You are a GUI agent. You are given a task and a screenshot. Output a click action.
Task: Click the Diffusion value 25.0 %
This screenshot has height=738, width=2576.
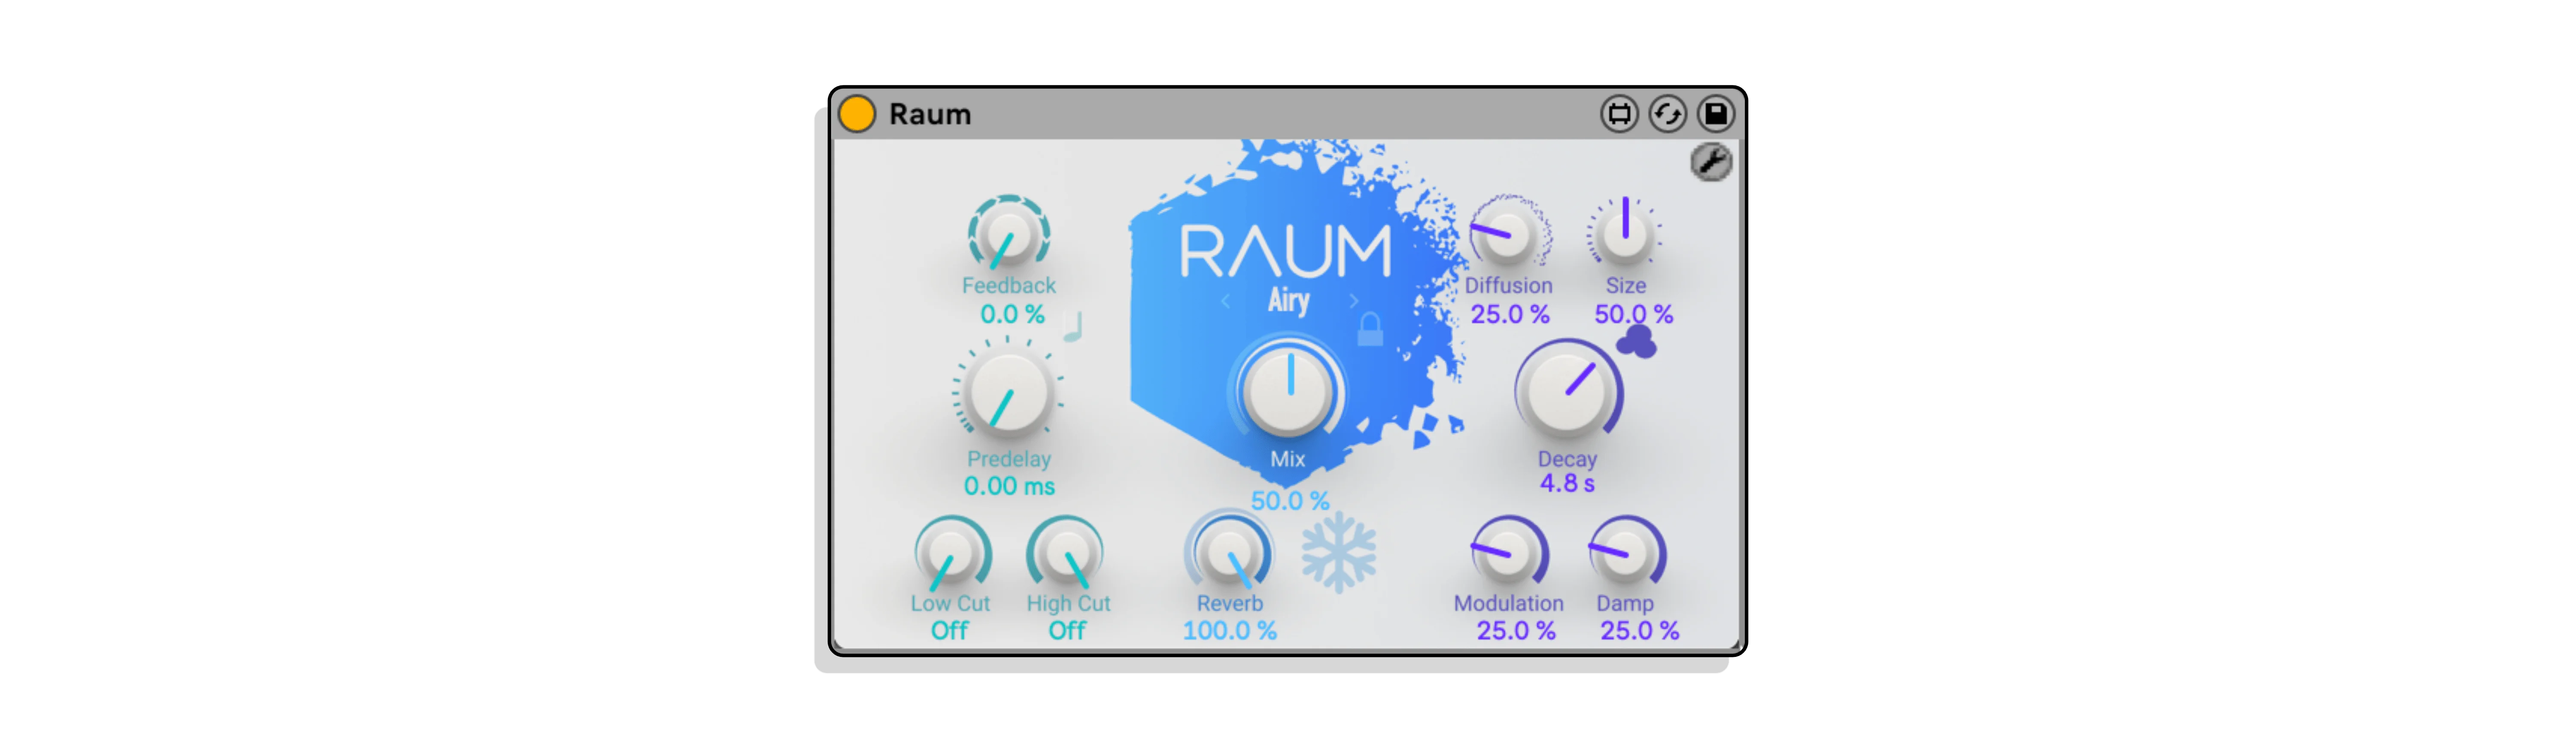1510,314
